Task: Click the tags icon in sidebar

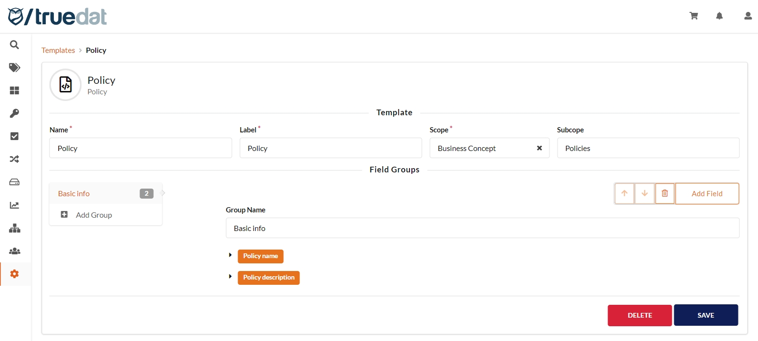Action: click(14, 68)
